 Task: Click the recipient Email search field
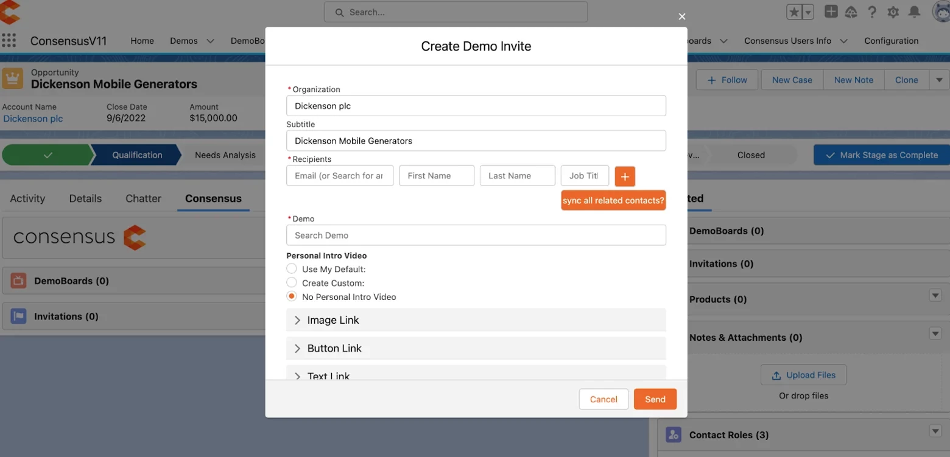click(x=340, y=176)
